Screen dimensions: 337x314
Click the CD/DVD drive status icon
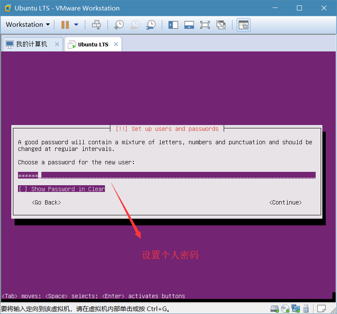[285, 309]
